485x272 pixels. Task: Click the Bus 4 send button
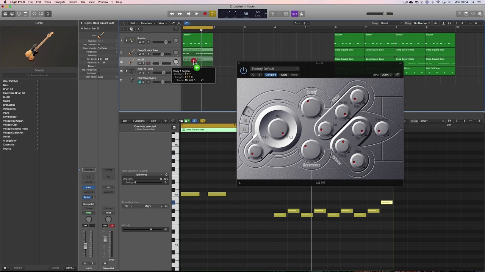(x=87, y=197)
